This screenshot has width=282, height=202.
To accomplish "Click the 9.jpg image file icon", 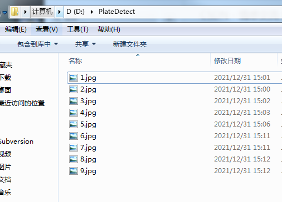I will click(74, 171).
